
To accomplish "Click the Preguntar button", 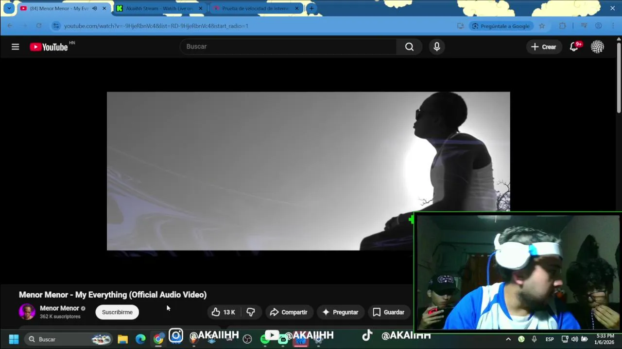I will click(340, 312).
